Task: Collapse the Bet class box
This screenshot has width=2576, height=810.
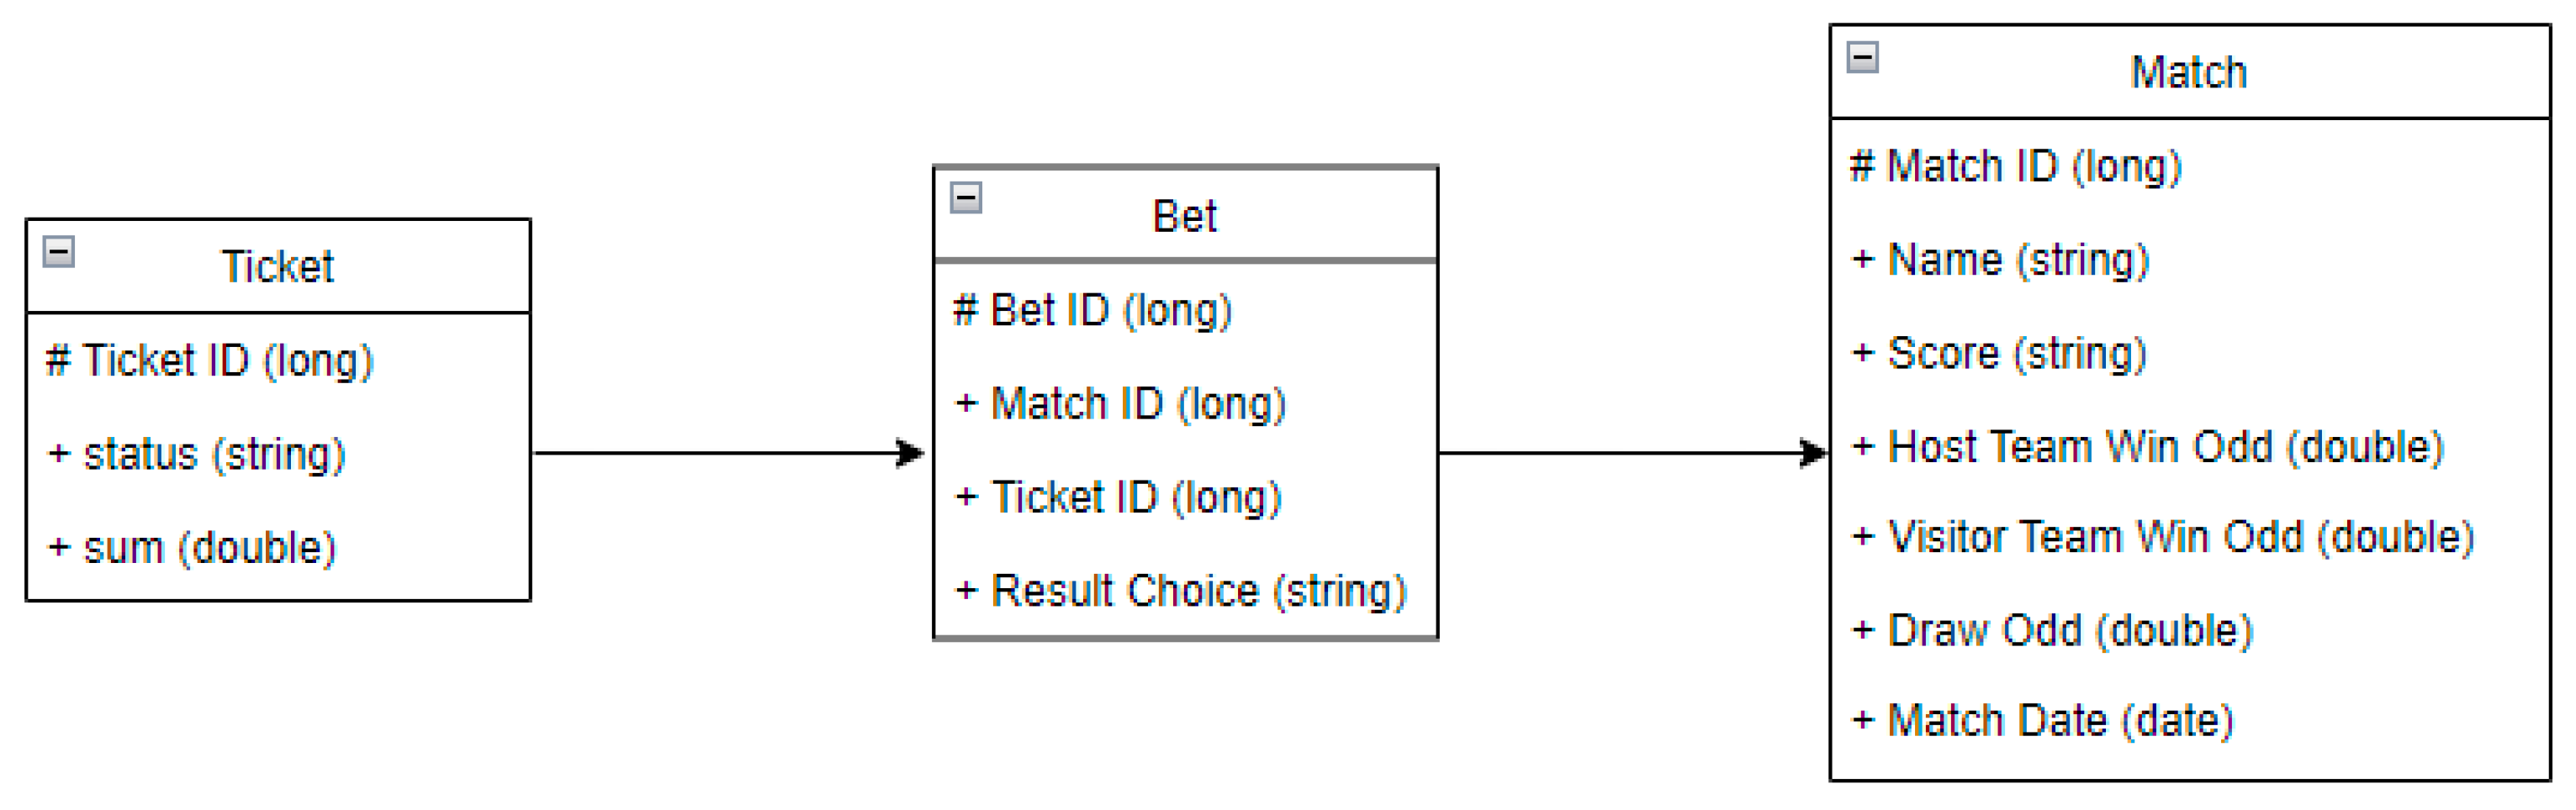Action: coord(965,197)
